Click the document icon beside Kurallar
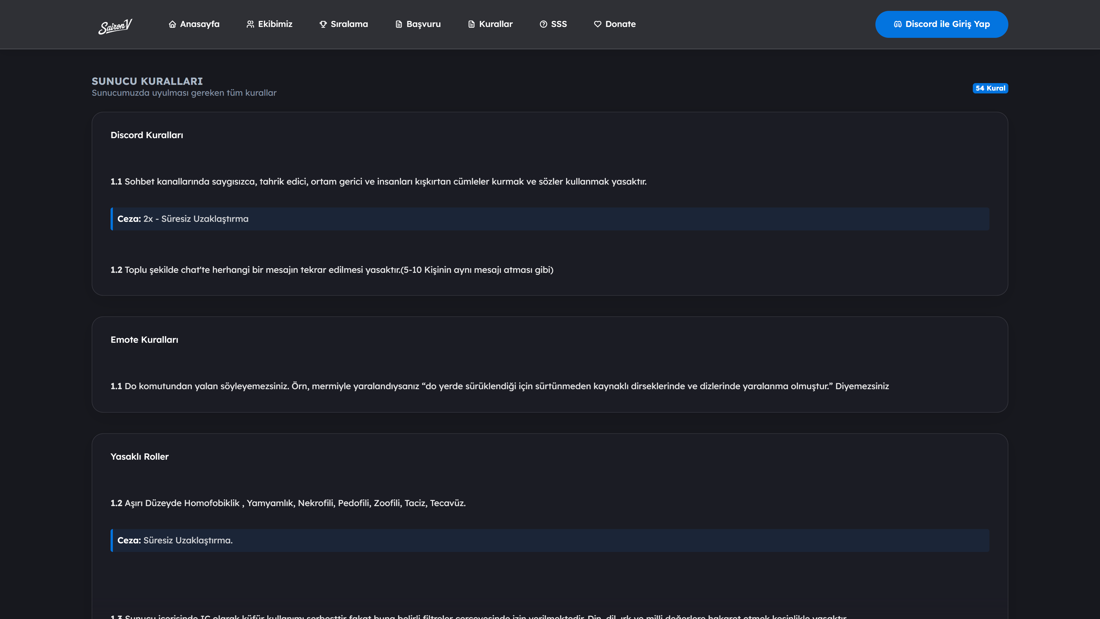The height and width of the screenshot is (619, 1100). pos(472,24)
